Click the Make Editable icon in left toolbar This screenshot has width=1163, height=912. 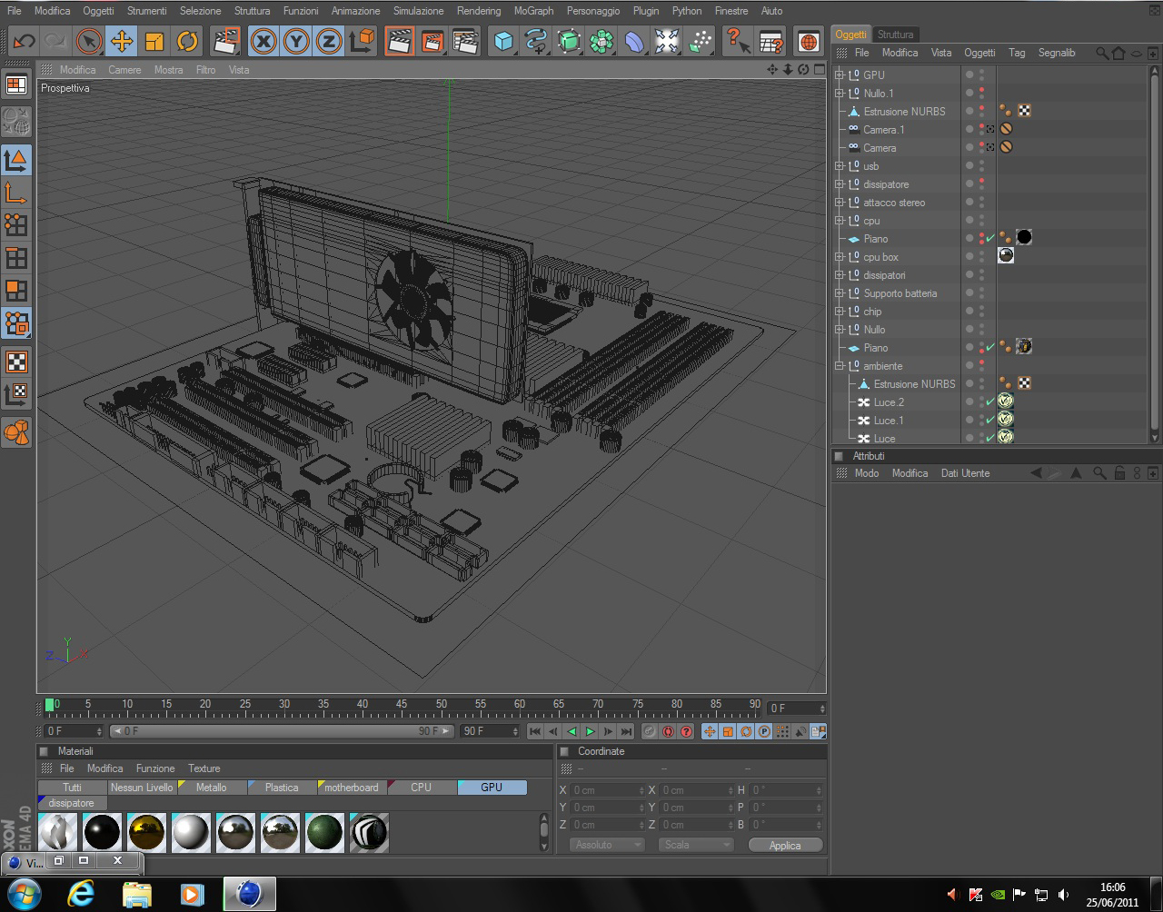pyautogui.click(x=16, y=120)
